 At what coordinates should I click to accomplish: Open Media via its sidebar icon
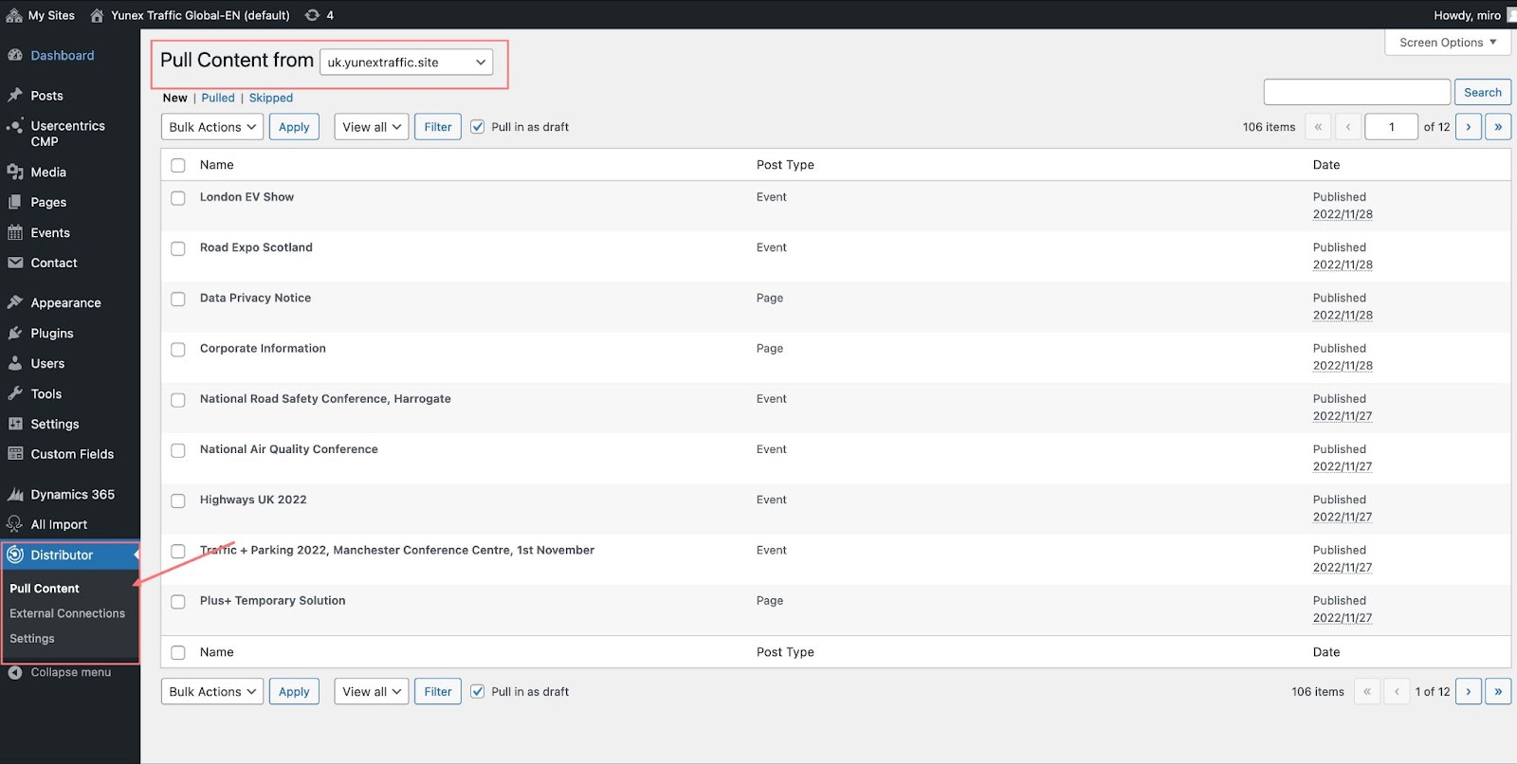(15, 173)
